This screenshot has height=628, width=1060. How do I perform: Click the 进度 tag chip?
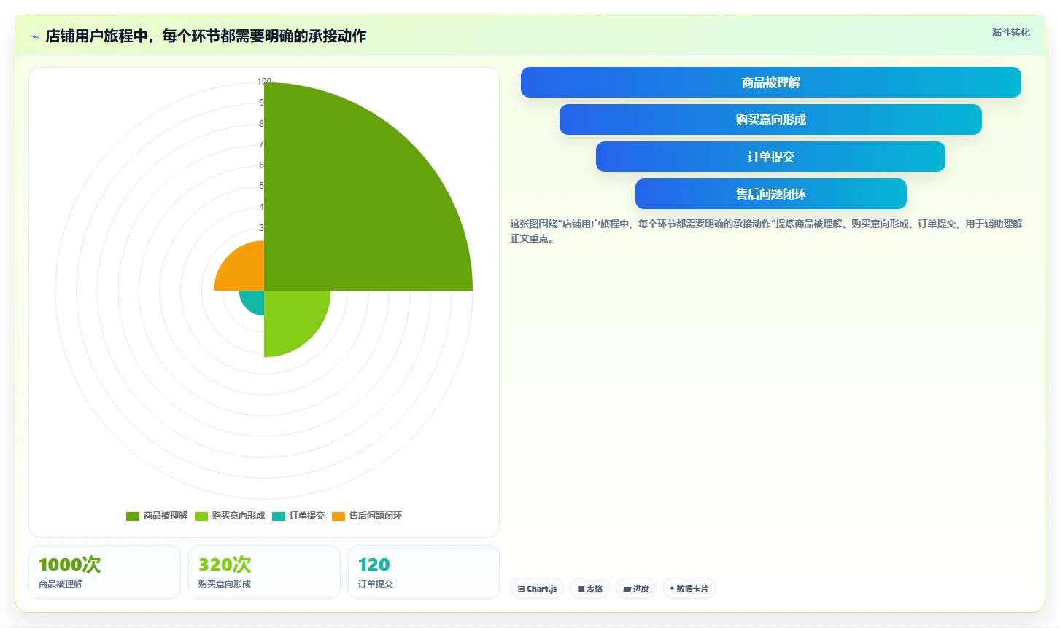[x=636, y=589]
